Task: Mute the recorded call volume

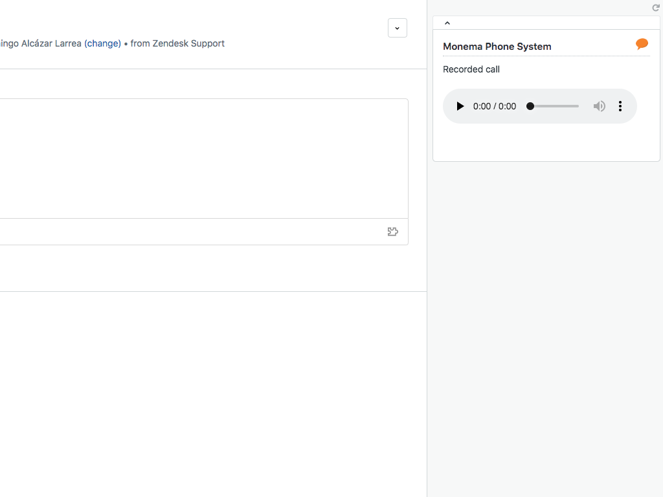Action: 600,106
